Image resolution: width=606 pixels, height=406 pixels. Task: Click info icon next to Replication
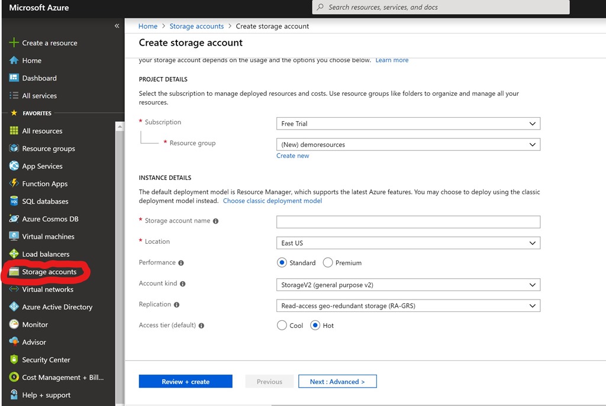(x=176, y=305)
